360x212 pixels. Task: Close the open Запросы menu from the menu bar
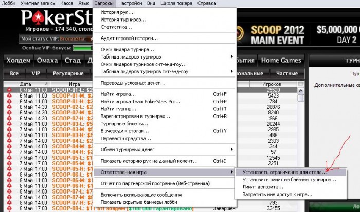[x=104, y=3]
